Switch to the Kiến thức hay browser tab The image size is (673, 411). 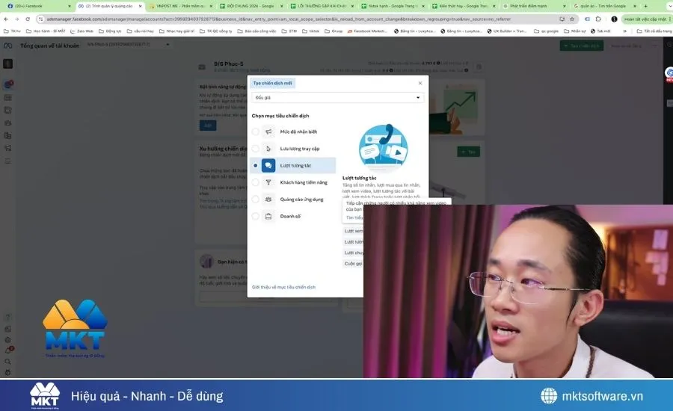464,6
